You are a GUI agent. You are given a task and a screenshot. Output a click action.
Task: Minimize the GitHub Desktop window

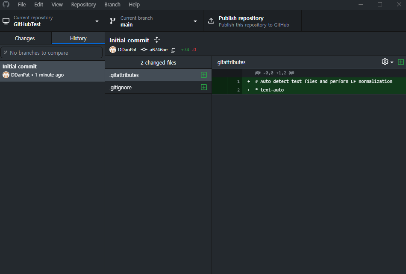point(360,4)
